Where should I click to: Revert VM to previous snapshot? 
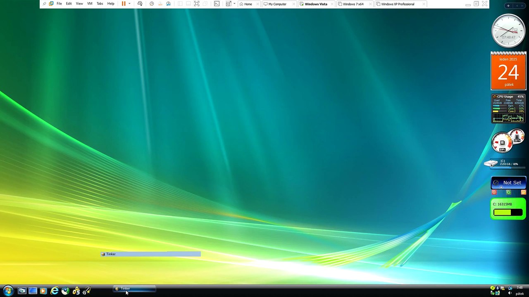pos(160,4)
